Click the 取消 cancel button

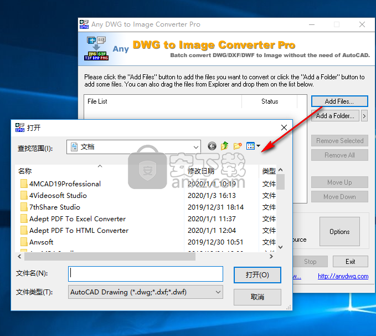click(257, 297)
